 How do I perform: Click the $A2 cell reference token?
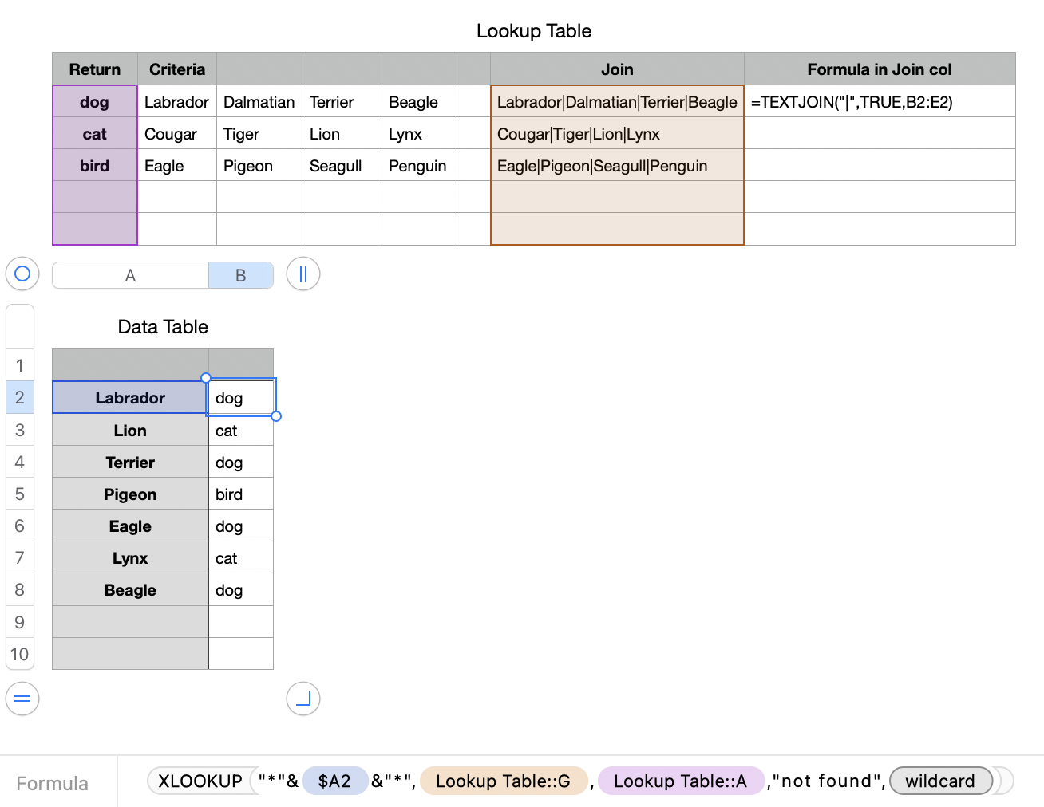[x=334, y=781]
